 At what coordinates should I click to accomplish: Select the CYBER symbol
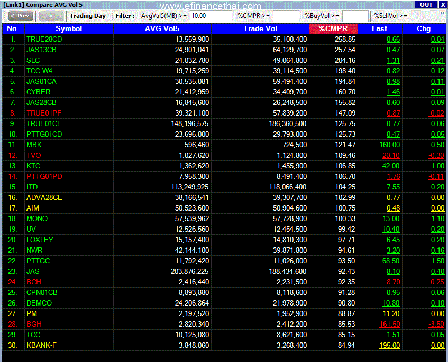38,92
